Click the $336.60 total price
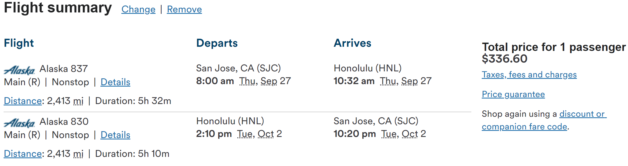Viewport: 628px width, 166px height. click(x=505, y=59)
